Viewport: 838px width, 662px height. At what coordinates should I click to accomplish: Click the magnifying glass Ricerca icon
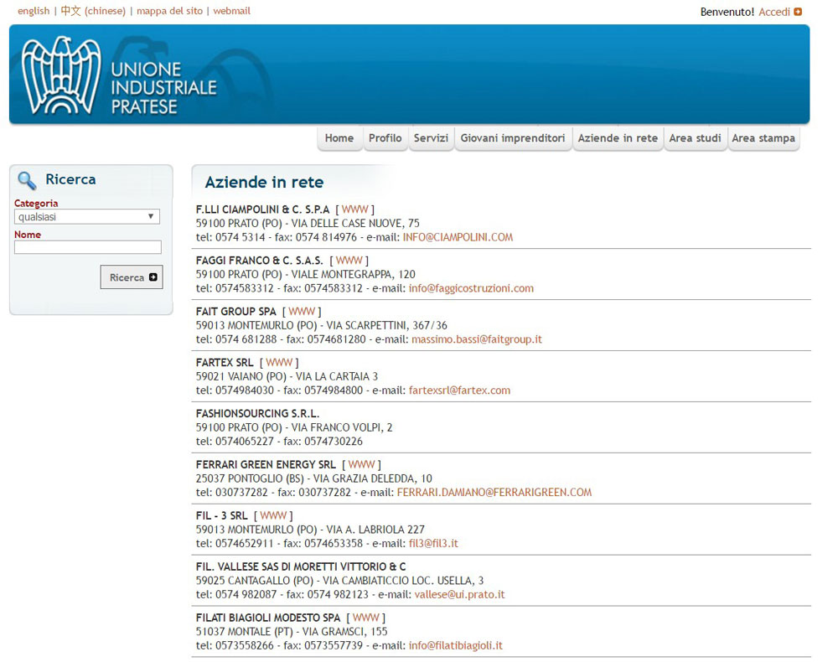[x=27, y=180]
